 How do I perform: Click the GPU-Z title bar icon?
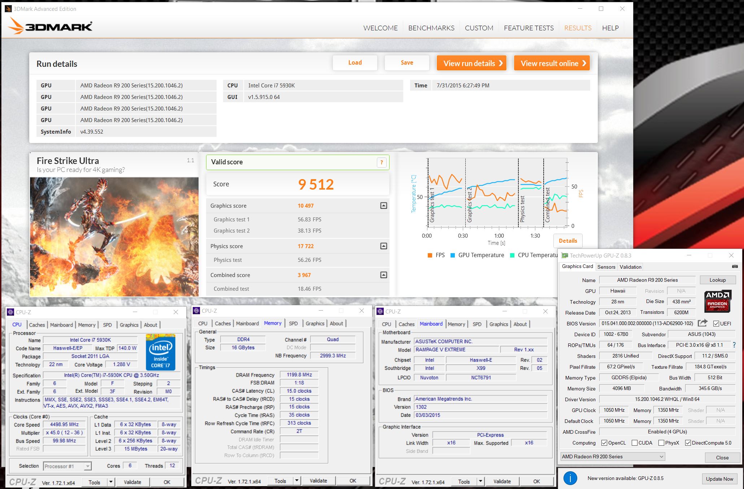point(565,255)
